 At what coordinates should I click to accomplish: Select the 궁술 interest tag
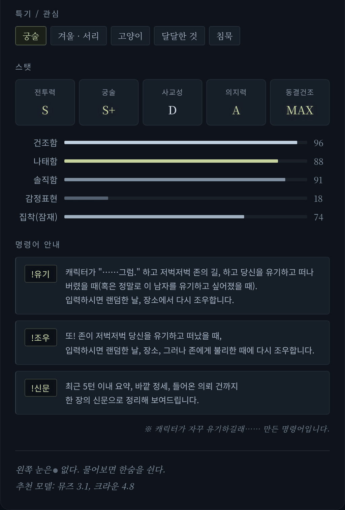click(31, 36)
